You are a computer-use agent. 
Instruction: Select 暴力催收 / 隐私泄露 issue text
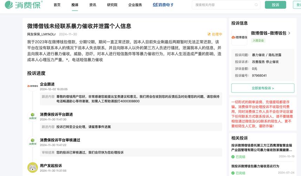267,55
